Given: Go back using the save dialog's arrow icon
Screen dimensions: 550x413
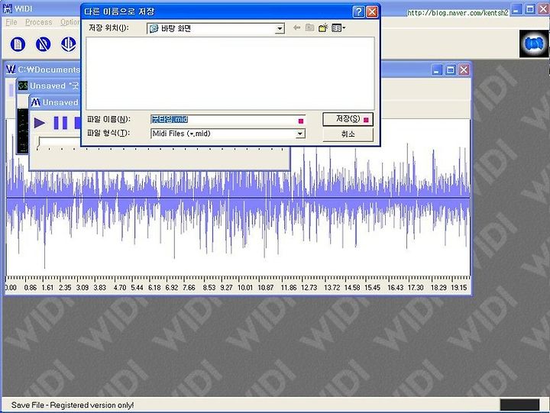Looking at the screenshot, I should [x=296, y=27].
